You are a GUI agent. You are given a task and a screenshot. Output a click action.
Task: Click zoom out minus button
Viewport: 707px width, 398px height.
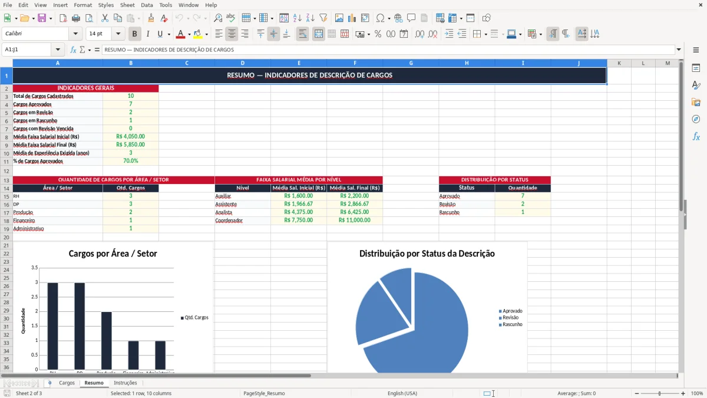coord(636,393)
